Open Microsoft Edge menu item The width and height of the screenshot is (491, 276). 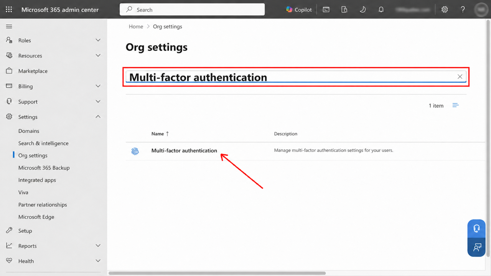pyautogui.click(x=36, y=217)
